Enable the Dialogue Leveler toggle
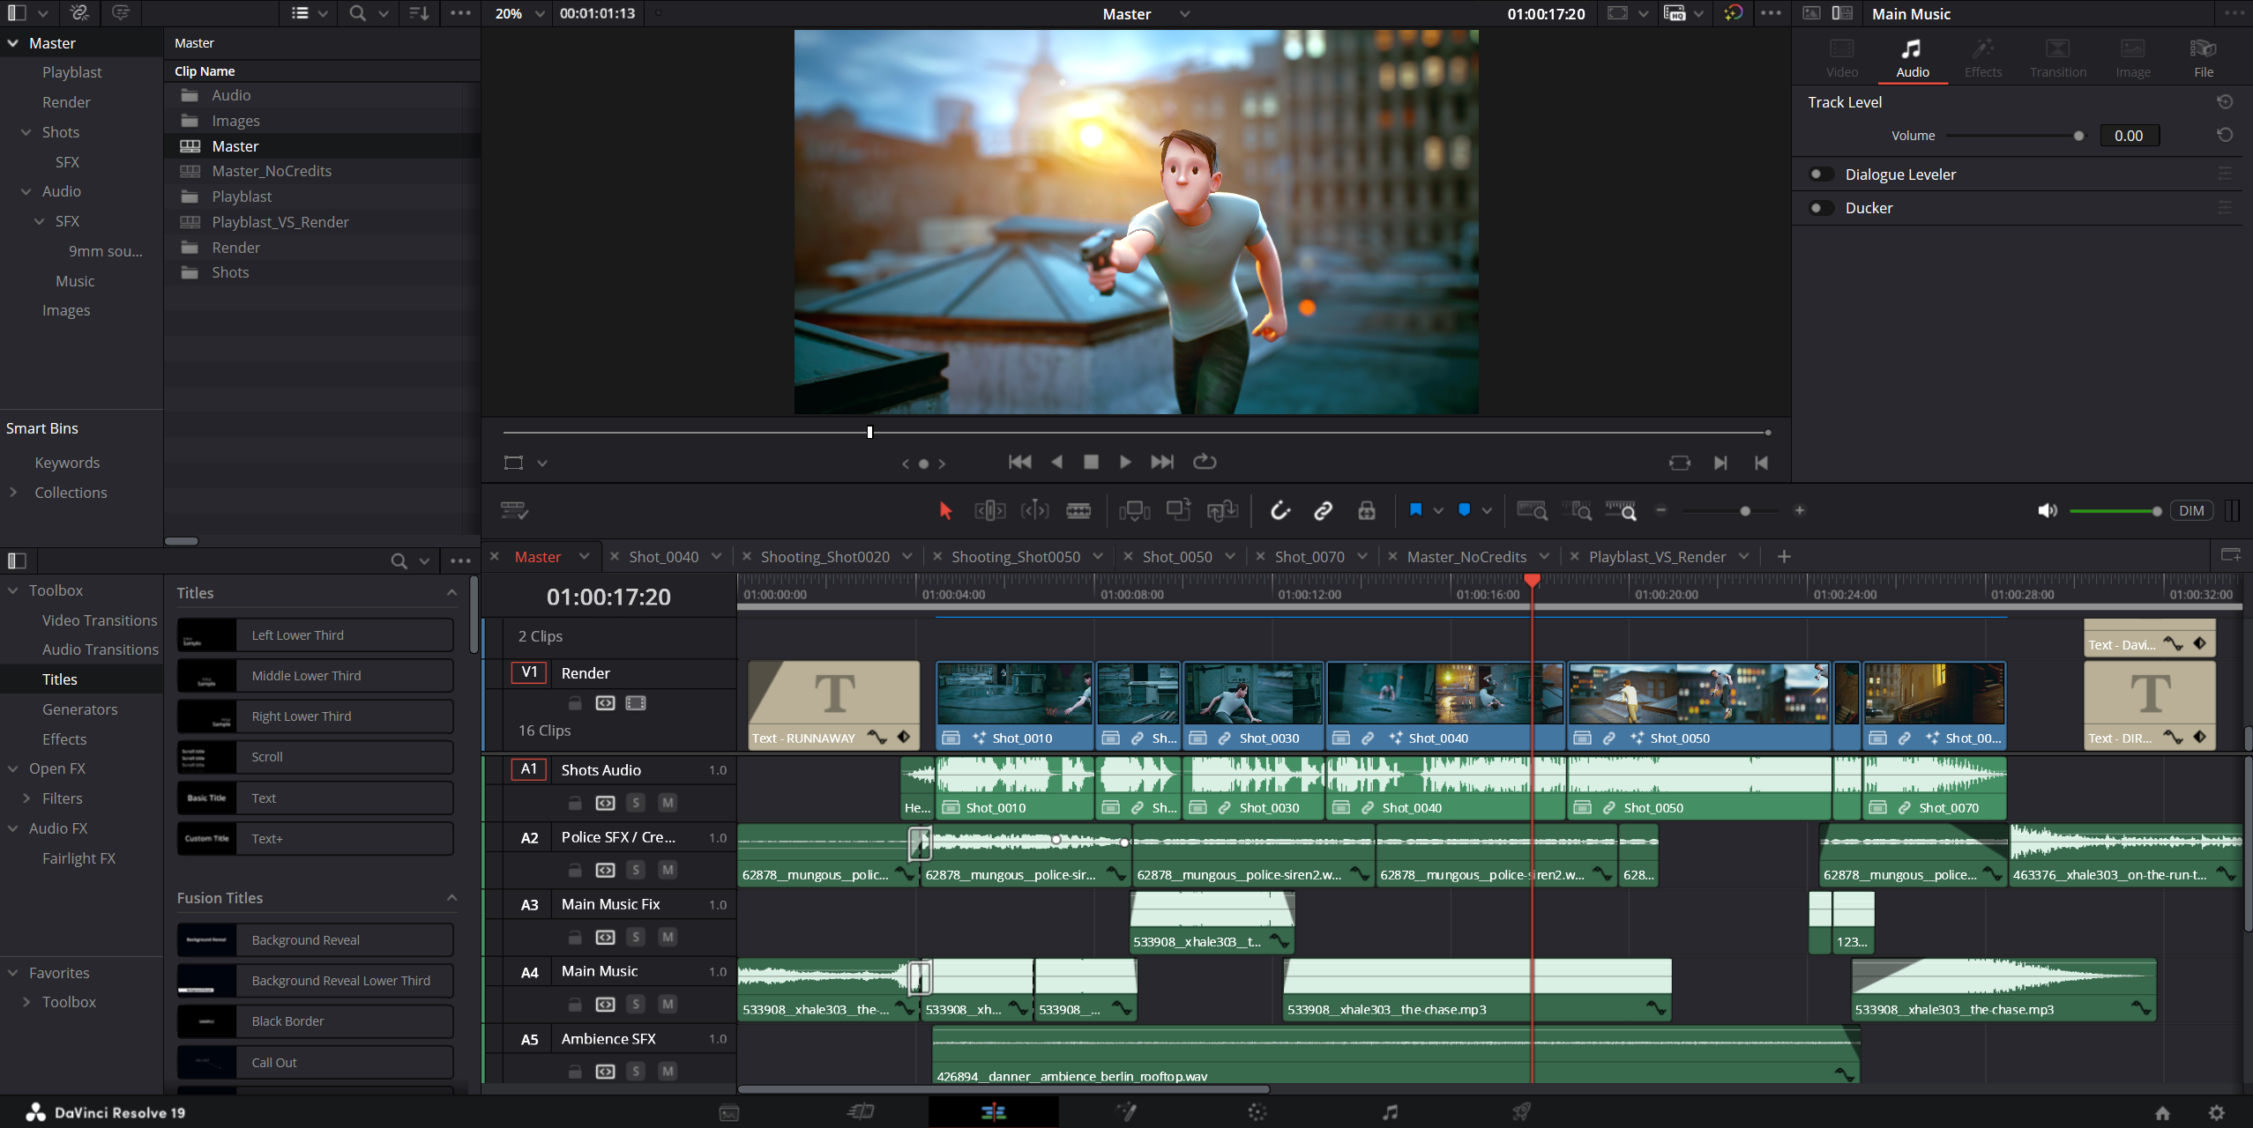This screenshot has height=1128, width=2253. [x=1819, y=174]
